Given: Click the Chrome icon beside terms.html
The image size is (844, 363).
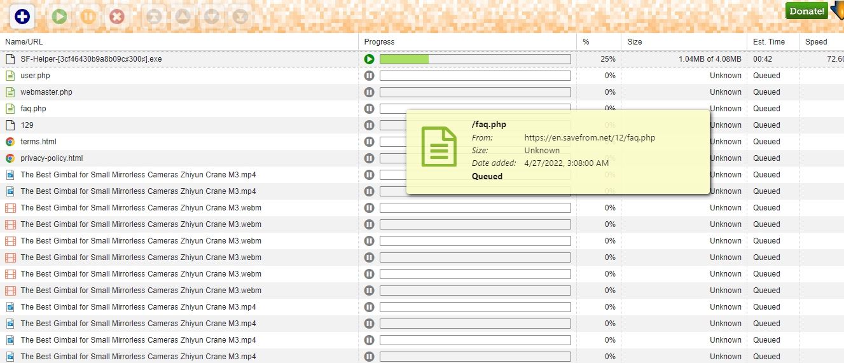Looking at the screenshot, I should coord(10,142).
